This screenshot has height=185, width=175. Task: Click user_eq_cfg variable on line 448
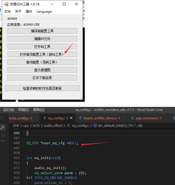point(53,143)
